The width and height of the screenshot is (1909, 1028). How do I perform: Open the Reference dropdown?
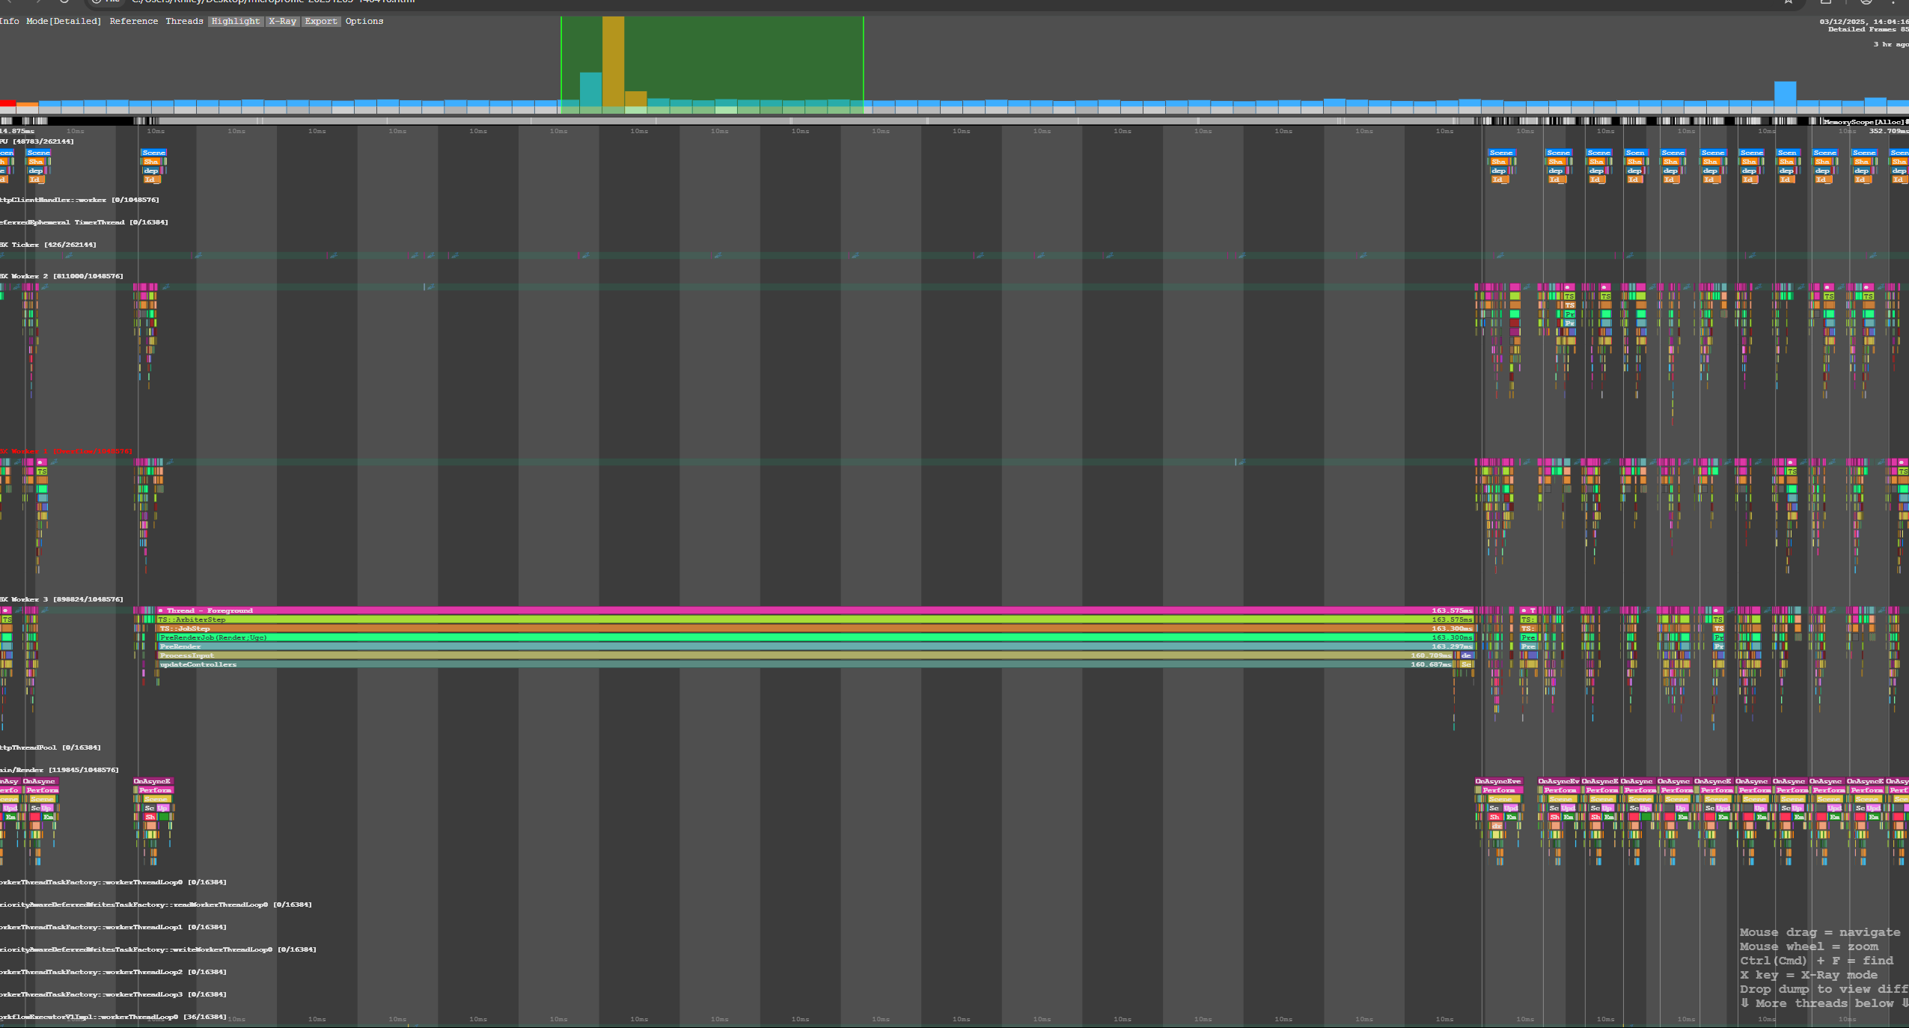point(133,21)
